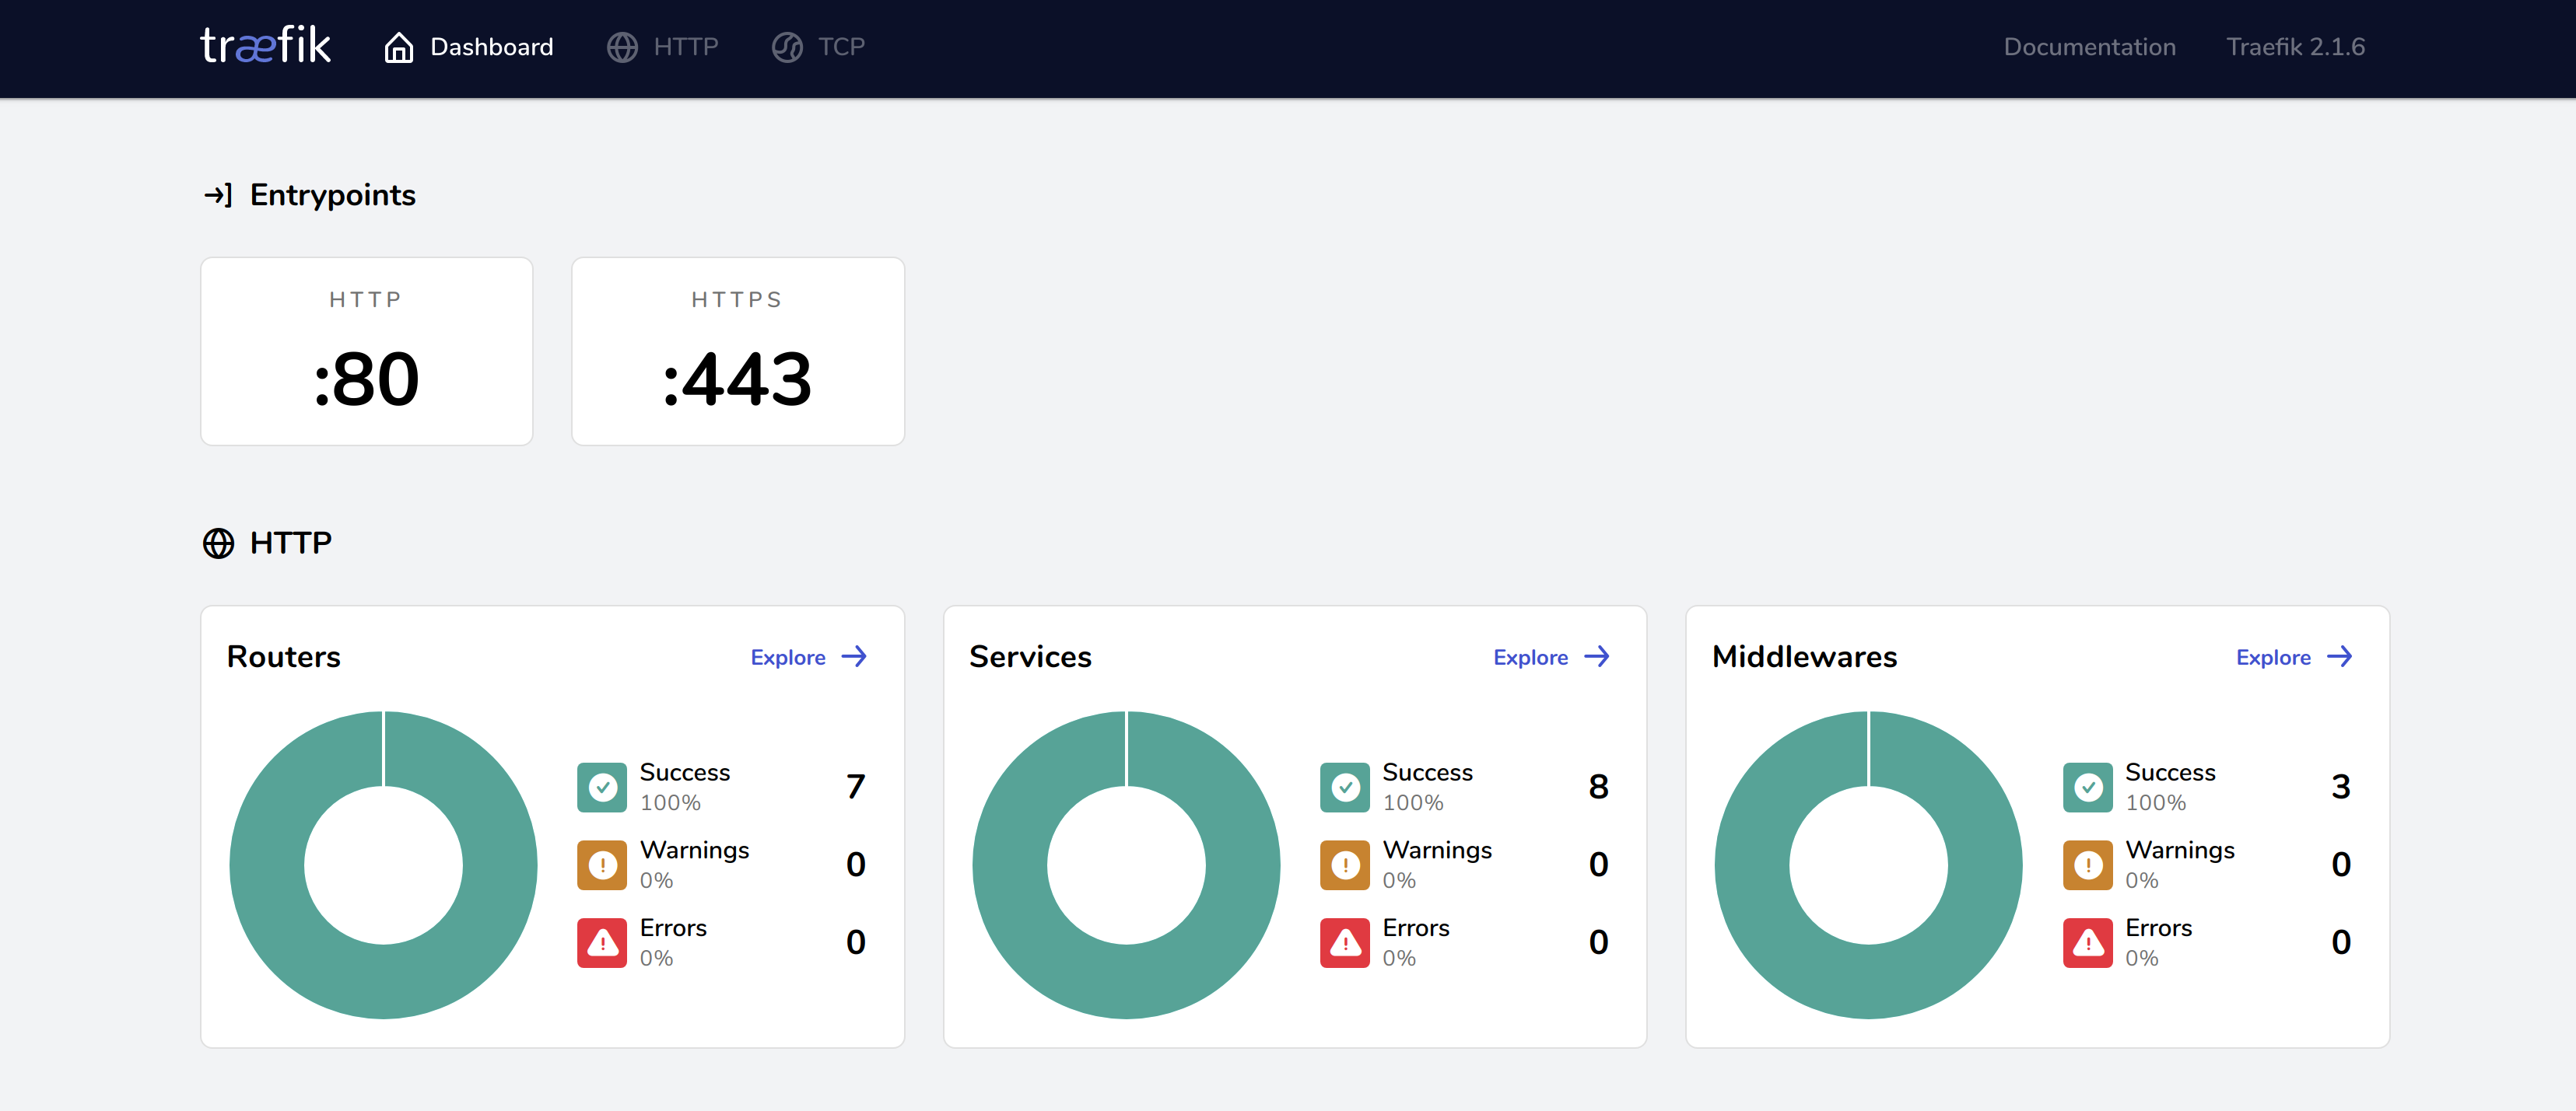Click the Services success checkmark icon

(x=1344, y=788)
